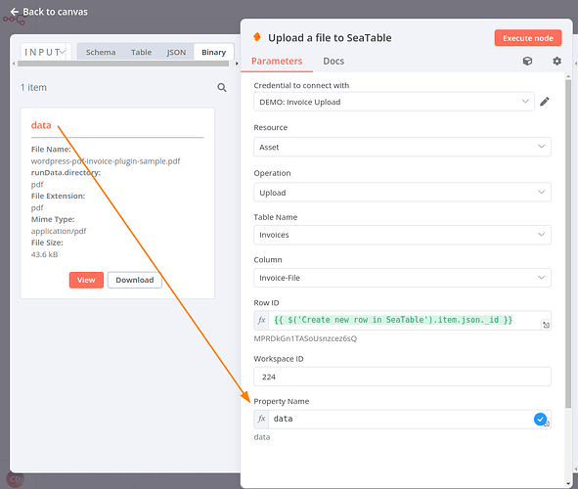Click the Workspace ID input field
578x489 pixels.
tap(402, 377)
